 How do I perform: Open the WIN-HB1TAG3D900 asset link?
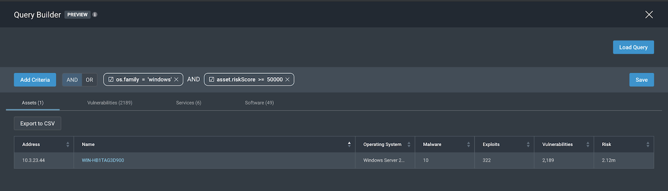tap(103, 161)
